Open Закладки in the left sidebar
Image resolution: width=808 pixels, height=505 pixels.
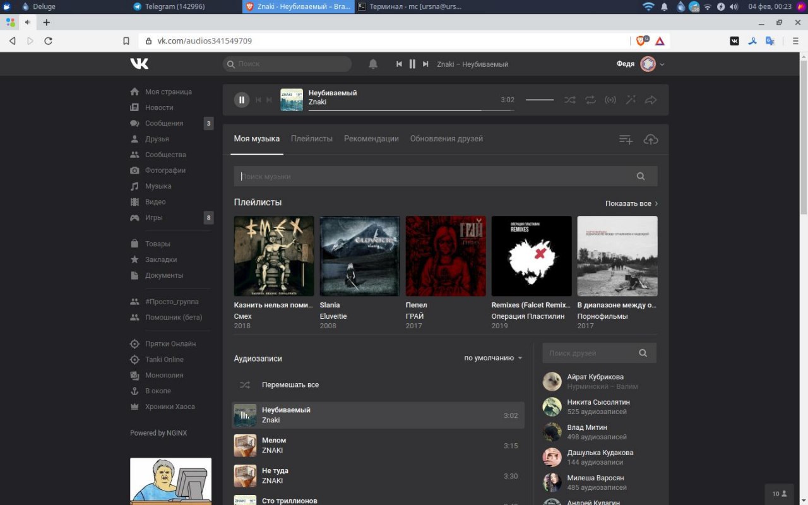pos(161,259)
